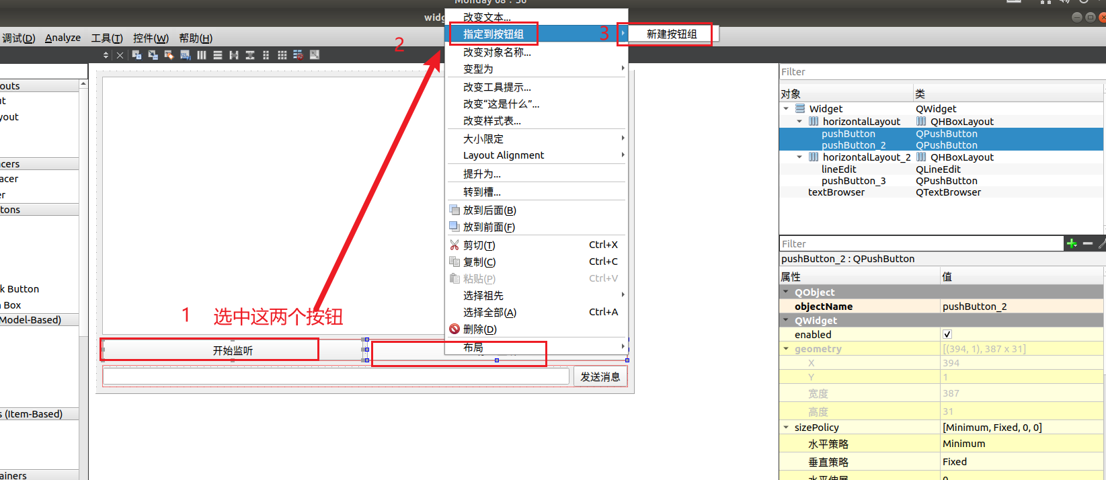The width and height of the screenshot is (1106, 480).
Task: Click the 发送消息 button on the form
Action: pos(600,376)
